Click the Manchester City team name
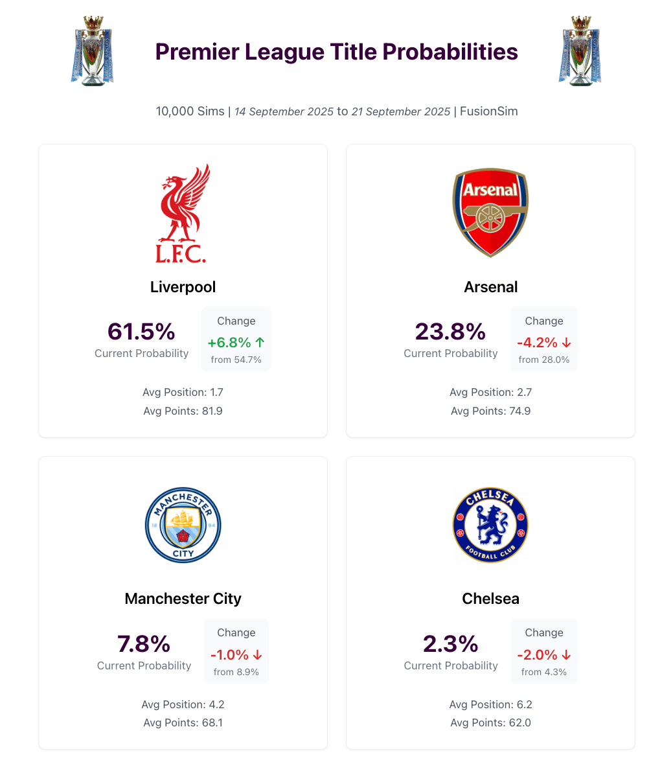 point(183,598)
